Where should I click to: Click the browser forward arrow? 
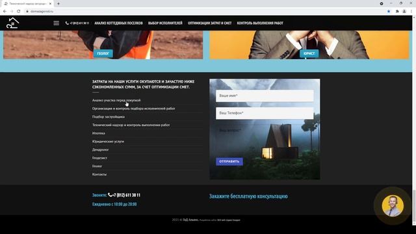pyautogui.click(x=12, y=12)
